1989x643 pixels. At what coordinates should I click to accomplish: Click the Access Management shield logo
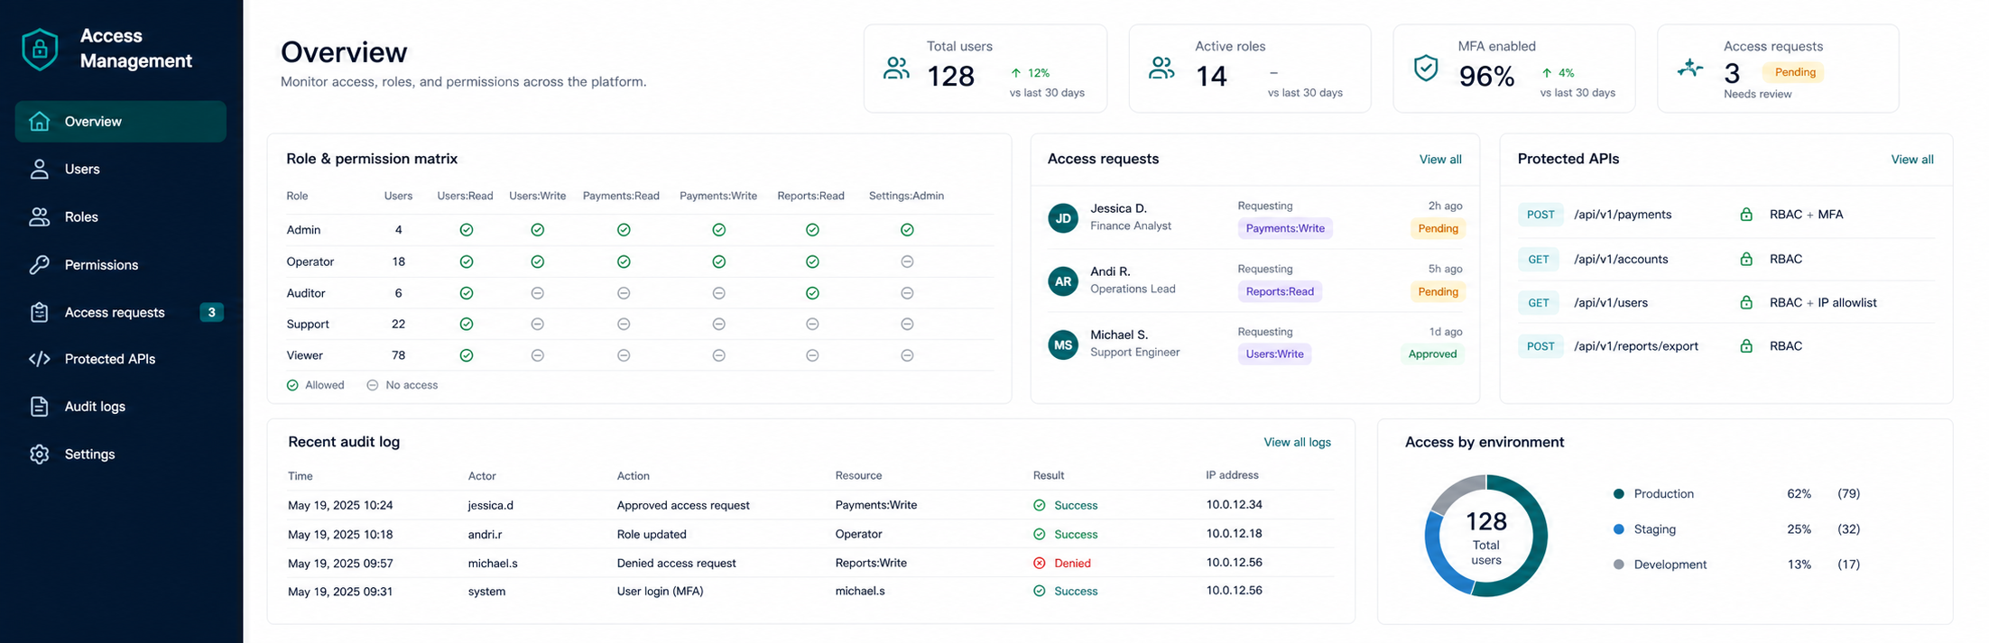click(x=40, y=49)
